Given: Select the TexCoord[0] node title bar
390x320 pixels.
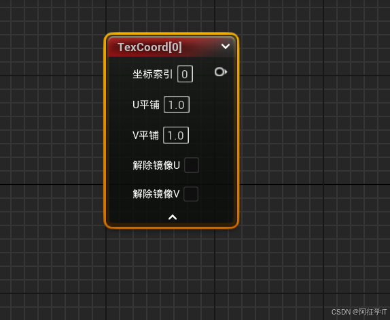Looking at the screenshot, I should 172,47.
